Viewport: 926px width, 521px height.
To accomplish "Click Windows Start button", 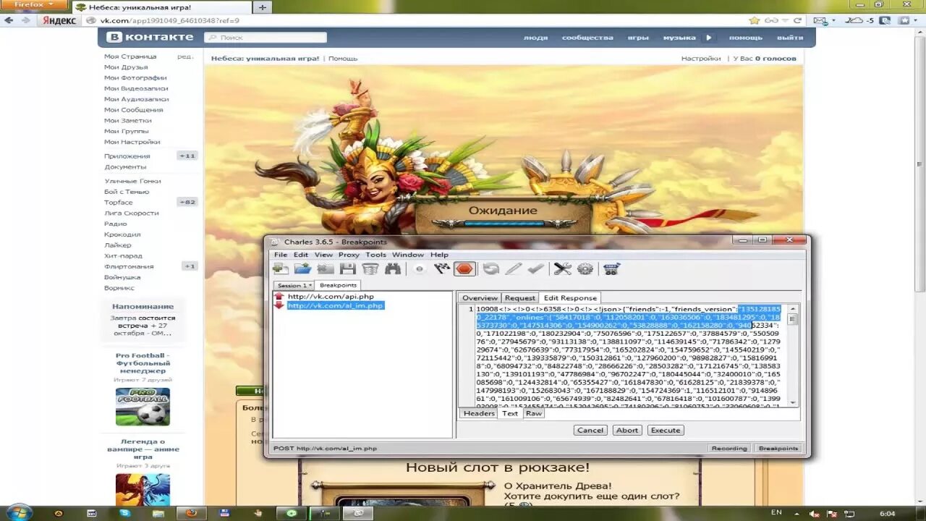I will click(x=20, y=512).
